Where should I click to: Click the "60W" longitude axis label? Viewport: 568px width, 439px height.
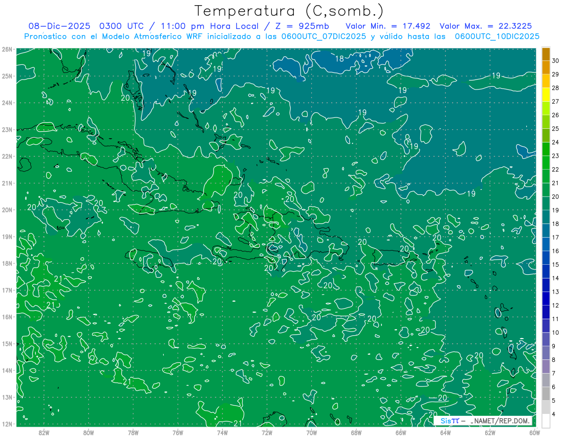pos(534,432)
